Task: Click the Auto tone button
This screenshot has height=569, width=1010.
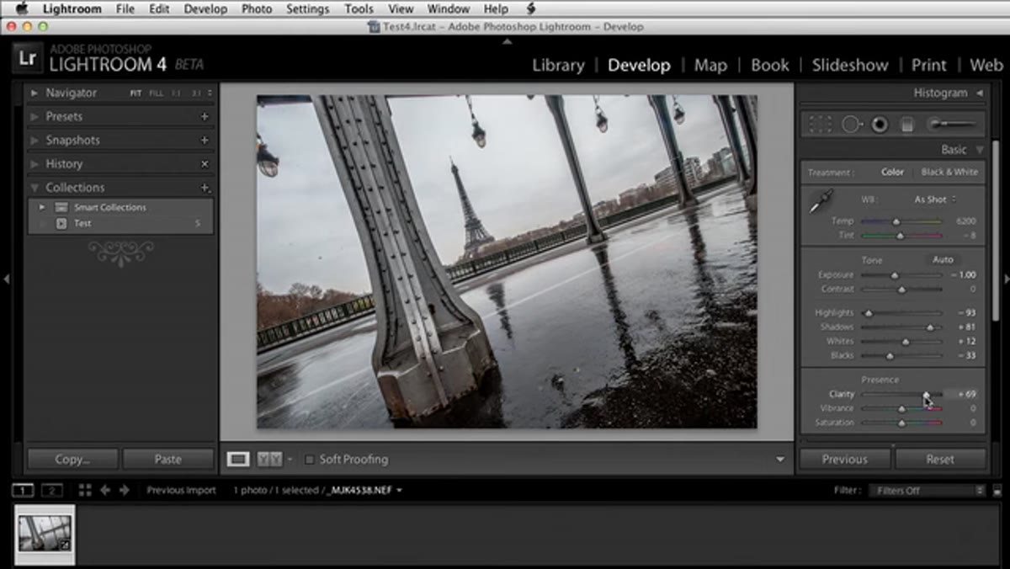Action: [943, 259]
